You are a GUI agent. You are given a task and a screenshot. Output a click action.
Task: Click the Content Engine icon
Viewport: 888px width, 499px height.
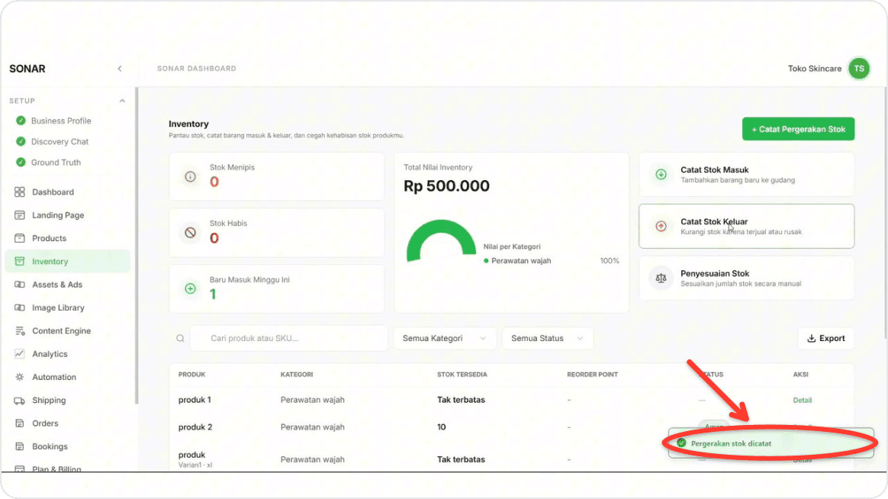click(x=20, y=331)
